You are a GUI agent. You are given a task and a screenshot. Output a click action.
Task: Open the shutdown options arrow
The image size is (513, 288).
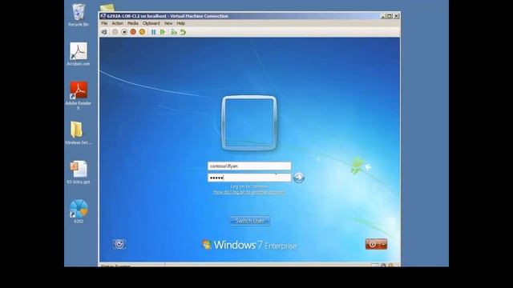pos(383,244)
